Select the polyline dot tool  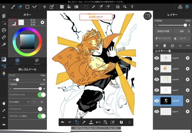[x=34, y=7]
